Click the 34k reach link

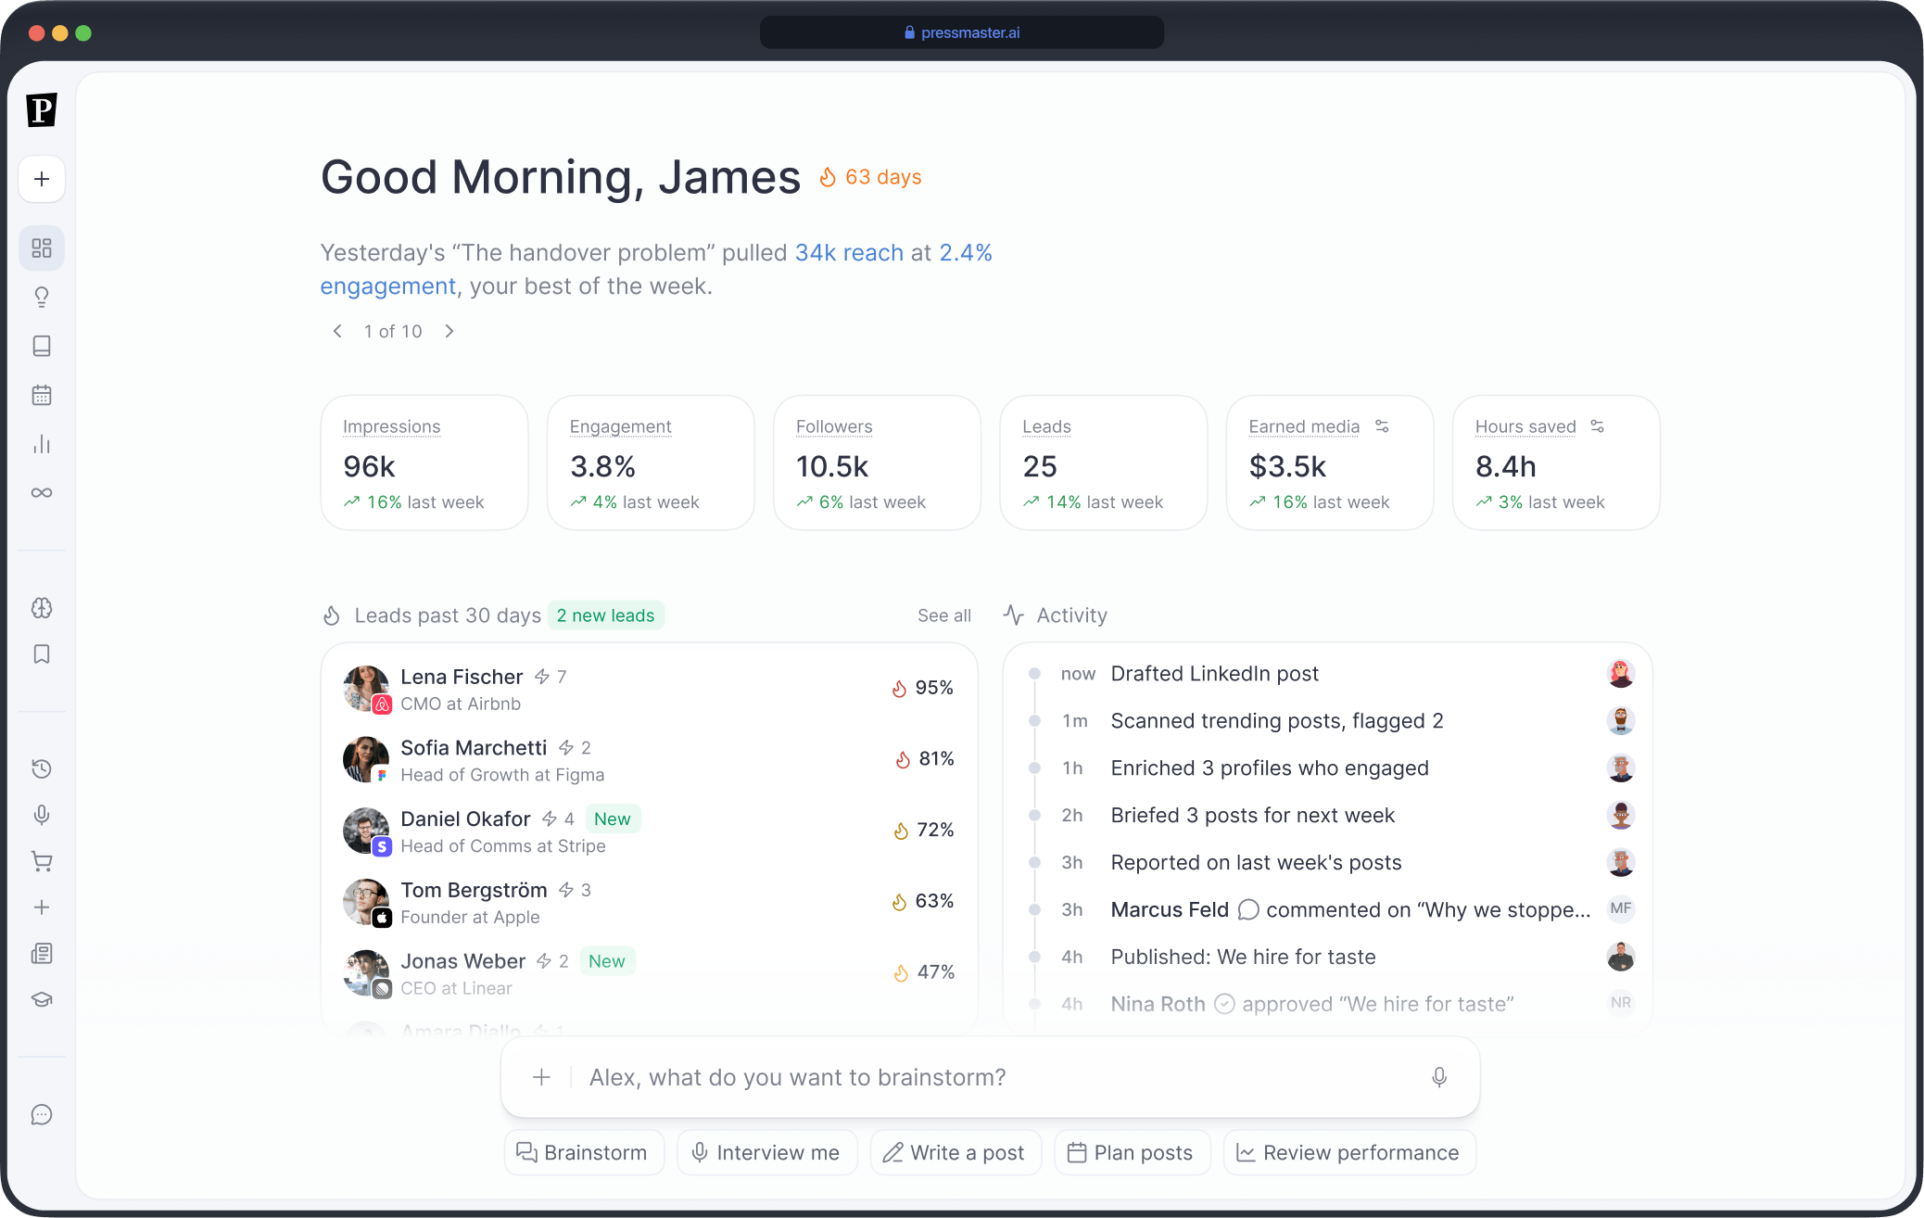[849, 252]
